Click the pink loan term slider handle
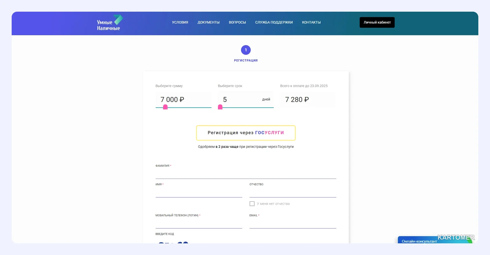The width and height of the screenshot is (490, 255). (220, 107)
